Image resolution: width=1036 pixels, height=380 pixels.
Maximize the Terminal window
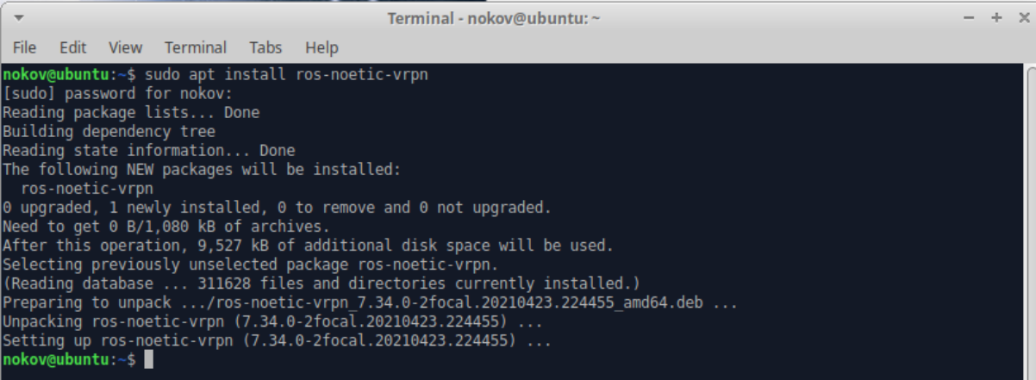996,18
